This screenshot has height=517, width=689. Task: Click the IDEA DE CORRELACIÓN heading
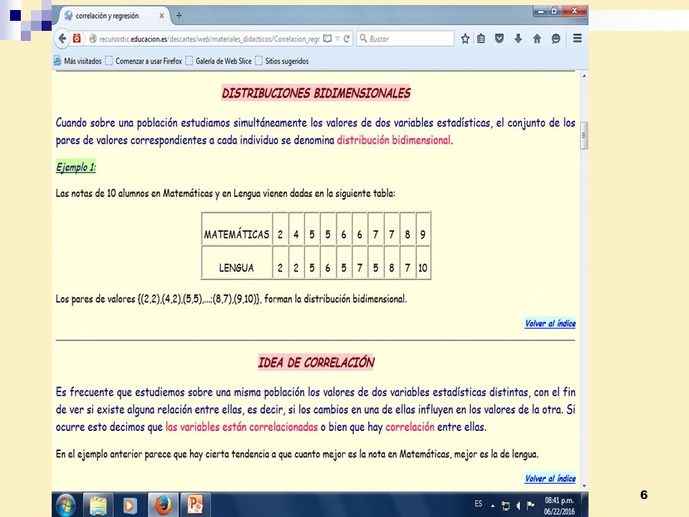316,362
